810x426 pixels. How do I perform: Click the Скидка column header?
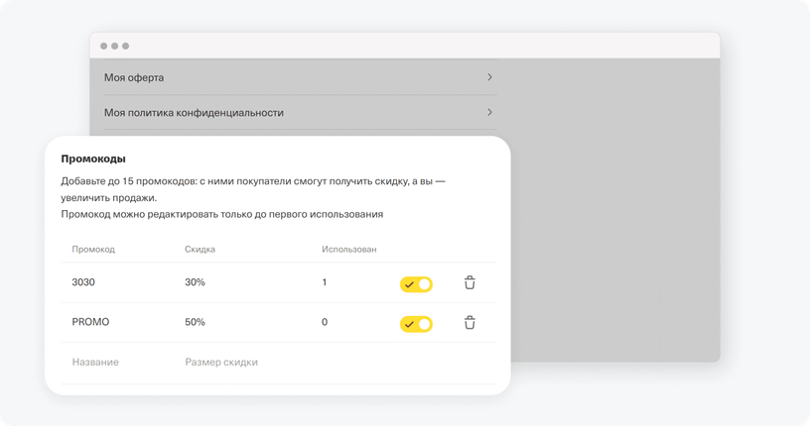coord(200,249)
